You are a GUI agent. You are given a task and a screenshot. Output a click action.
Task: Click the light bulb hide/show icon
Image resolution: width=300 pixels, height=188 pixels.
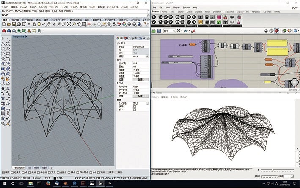coord(109,24)
